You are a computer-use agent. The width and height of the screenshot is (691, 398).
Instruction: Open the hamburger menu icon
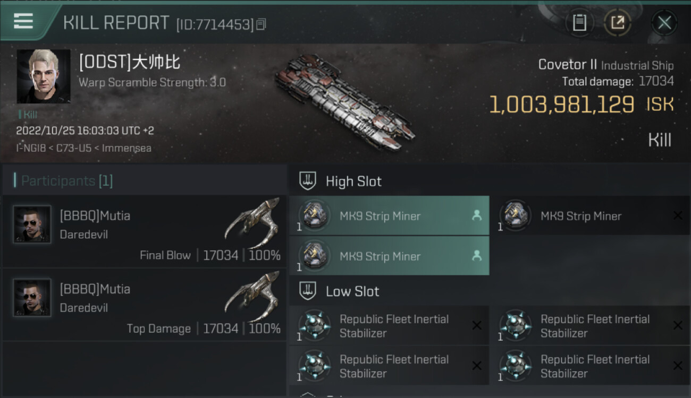tap(23, 22)
